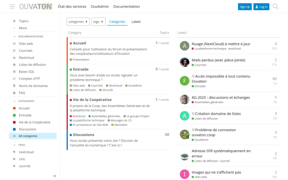Select Entraide green swatch in sidebar
This screenshot has width=288, height=180.
click(14, 115)
